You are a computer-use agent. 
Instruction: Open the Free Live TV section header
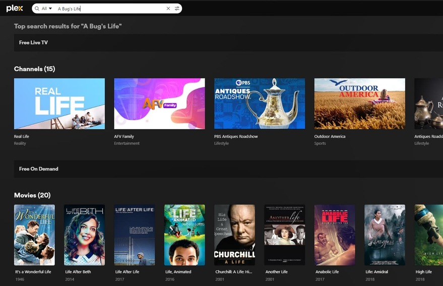coord(228,43)
